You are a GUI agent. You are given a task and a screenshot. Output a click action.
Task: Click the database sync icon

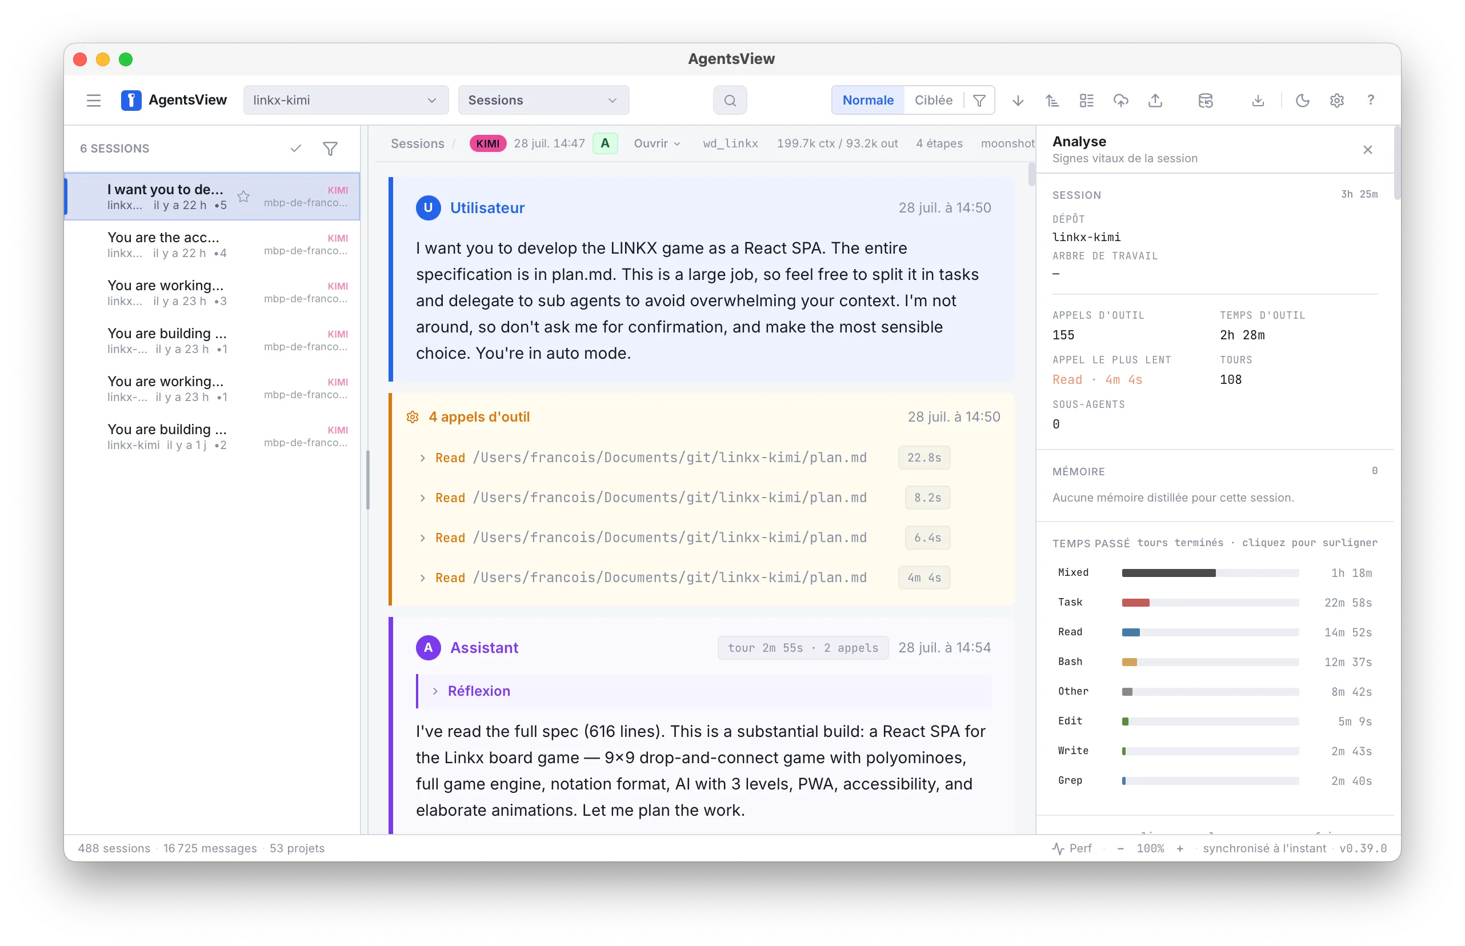click(x=1205, y=100)
